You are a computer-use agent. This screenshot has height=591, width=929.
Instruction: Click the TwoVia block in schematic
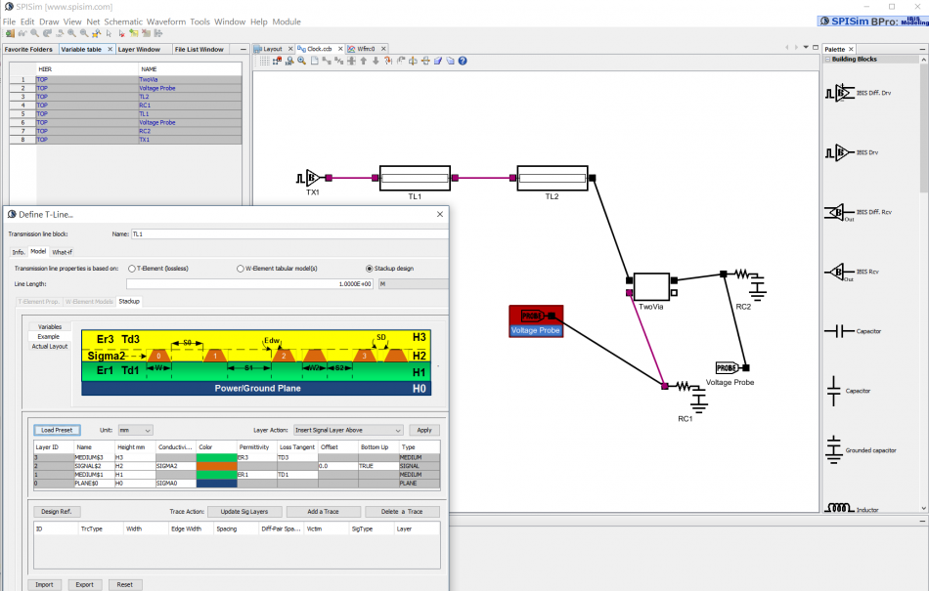coord(650,286)
